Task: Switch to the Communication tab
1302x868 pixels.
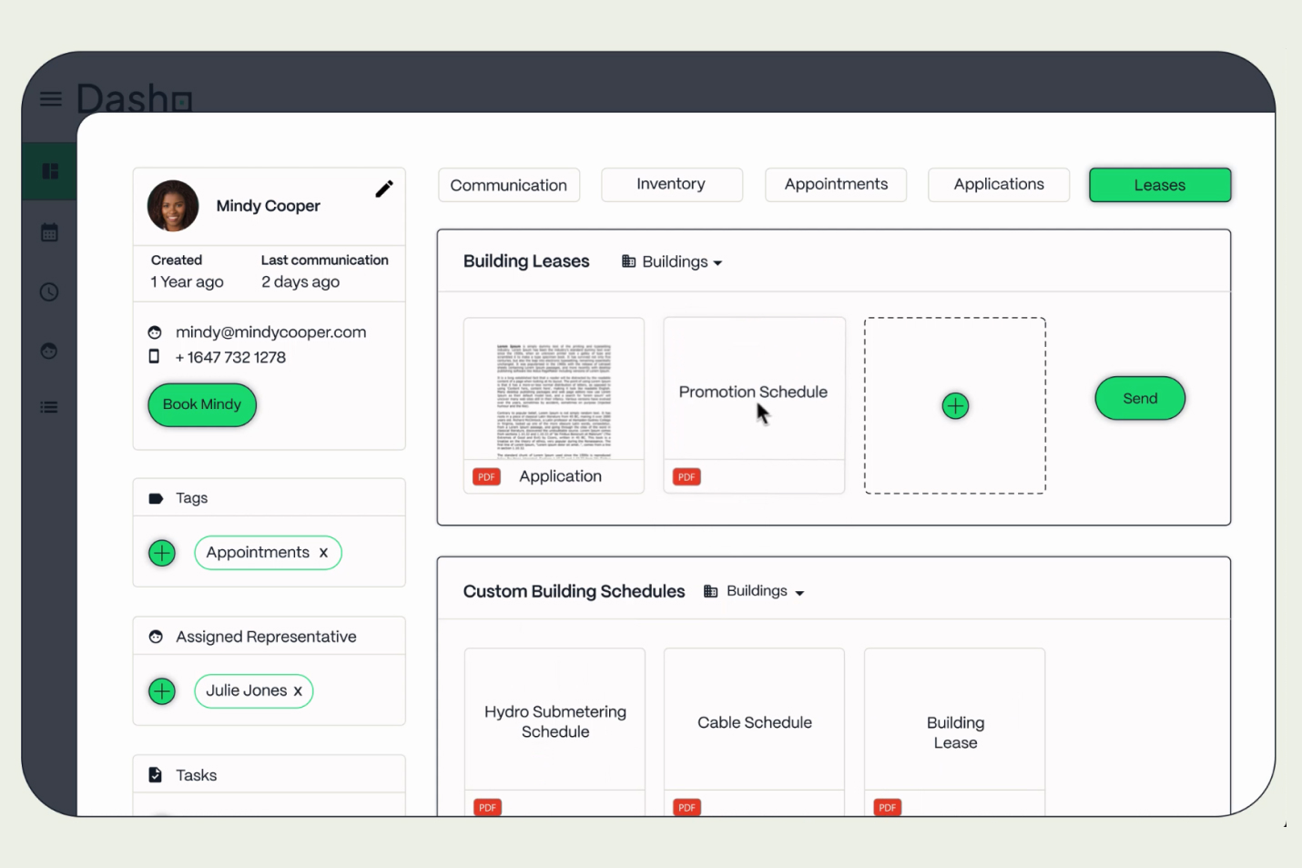Action: point(509,185)
